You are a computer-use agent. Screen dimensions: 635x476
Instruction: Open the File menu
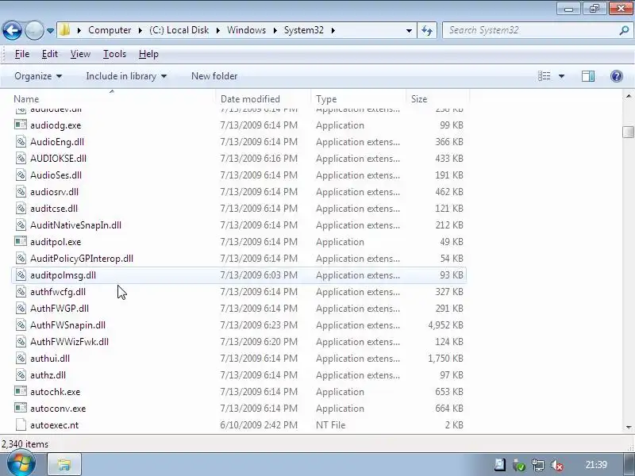22,54
